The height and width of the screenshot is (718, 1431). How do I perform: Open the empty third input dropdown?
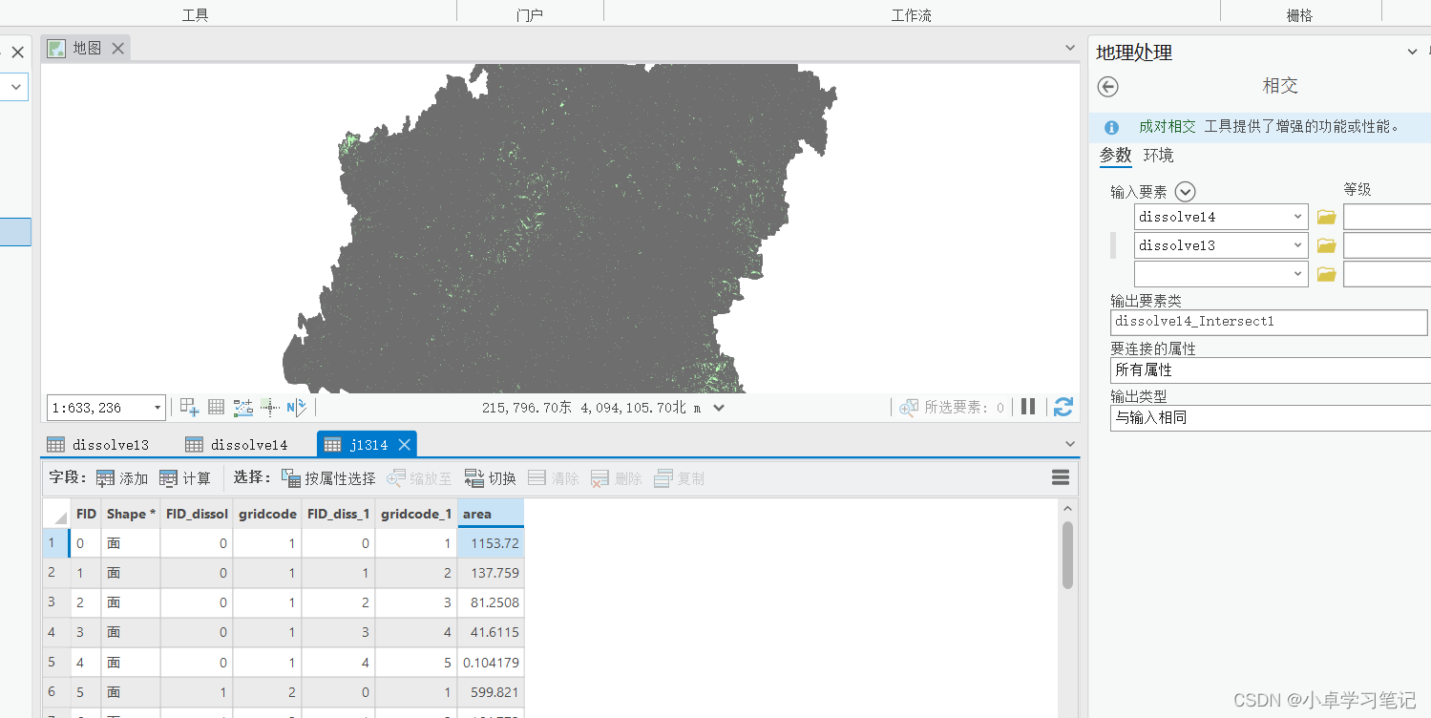point(1297,274)
